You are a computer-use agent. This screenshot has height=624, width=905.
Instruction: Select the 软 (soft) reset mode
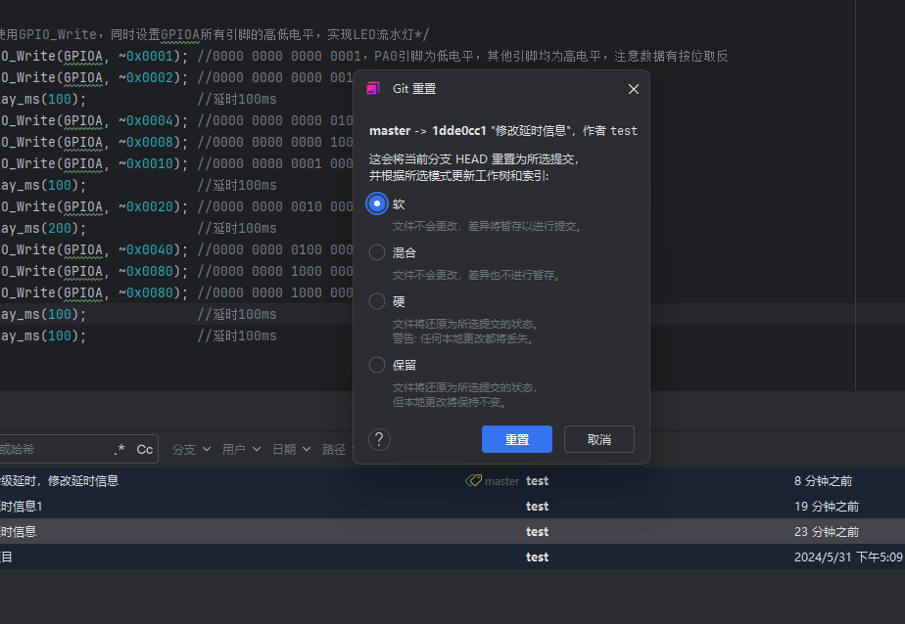pos(377,203)
